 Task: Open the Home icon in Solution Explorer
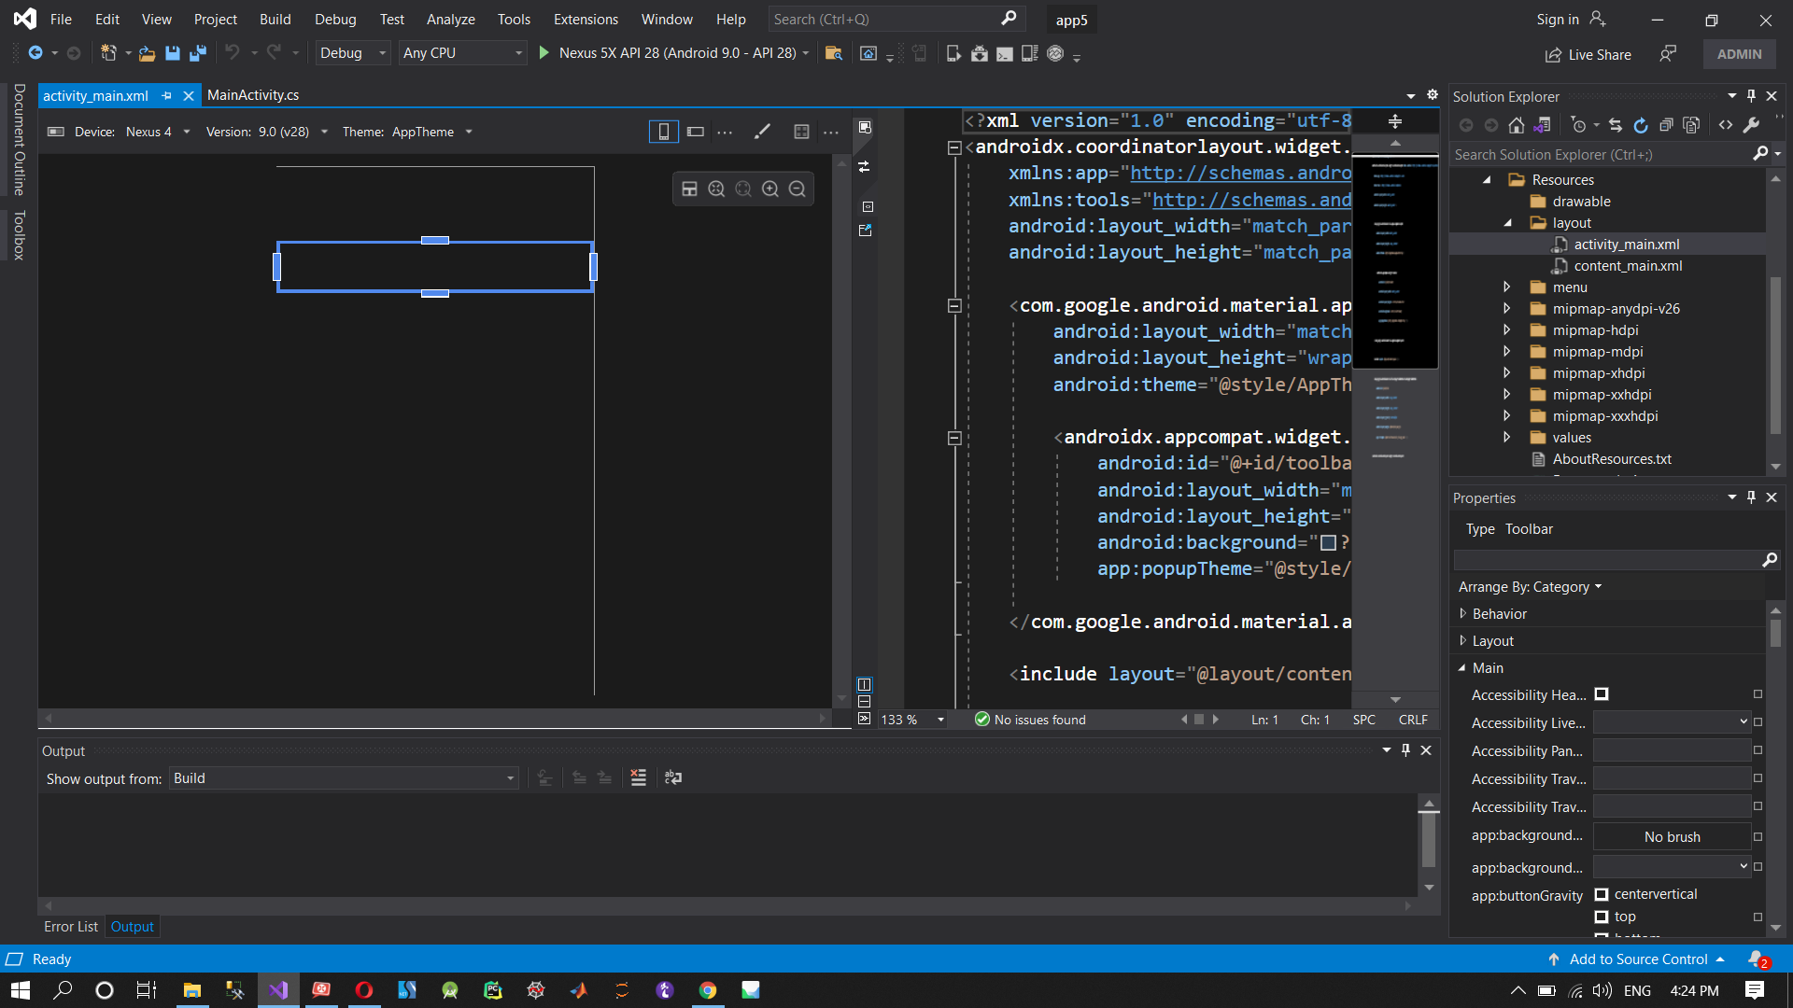[x=1517, y=125]
